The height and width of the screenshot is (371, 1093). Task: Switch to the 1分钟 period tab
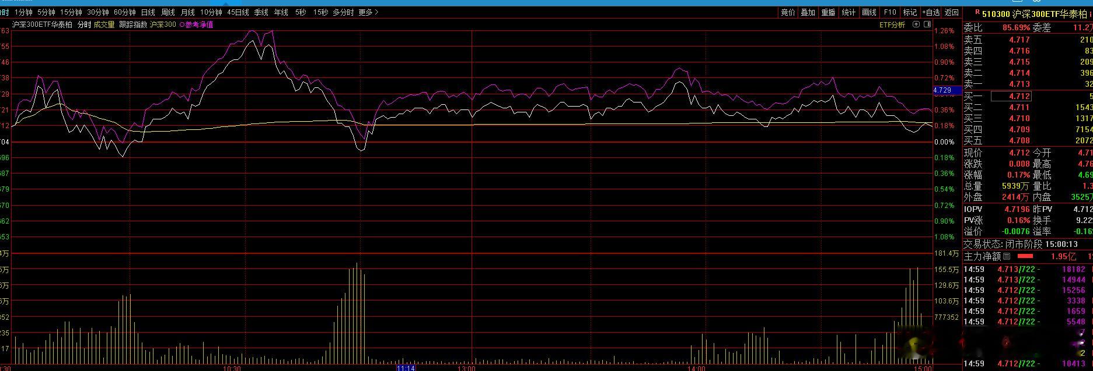click(x=23, y=12)
